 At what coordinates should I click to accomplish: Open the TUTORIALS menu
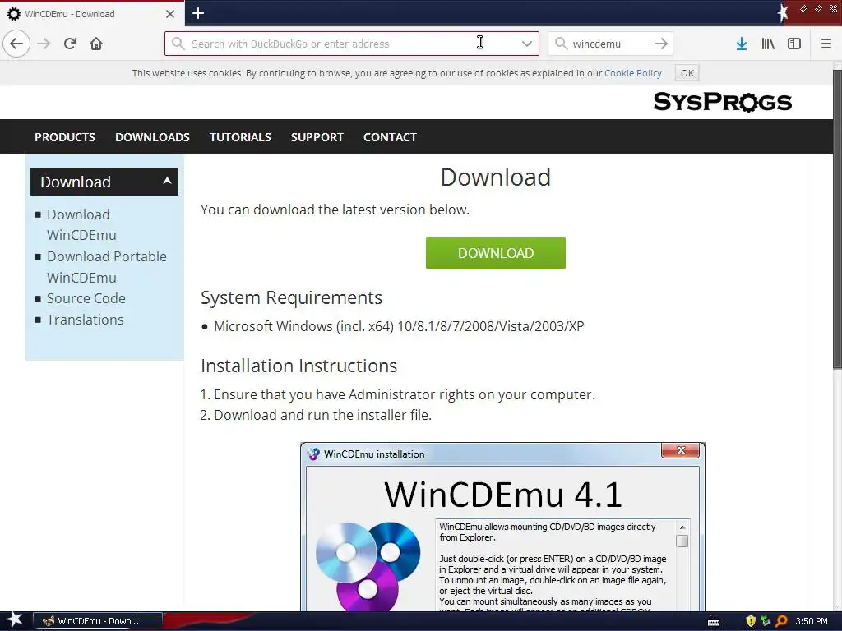(x=240, y=137)
